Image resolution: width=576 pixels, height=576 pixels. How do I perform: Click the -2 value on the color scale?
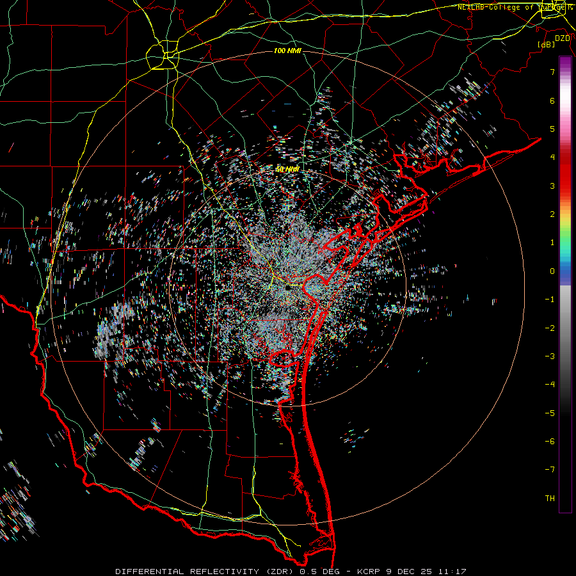[x=550, y=328]
